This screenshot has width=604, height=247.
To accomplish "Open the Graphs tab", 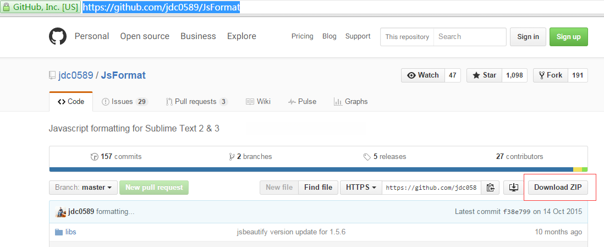I will (350, 102).
